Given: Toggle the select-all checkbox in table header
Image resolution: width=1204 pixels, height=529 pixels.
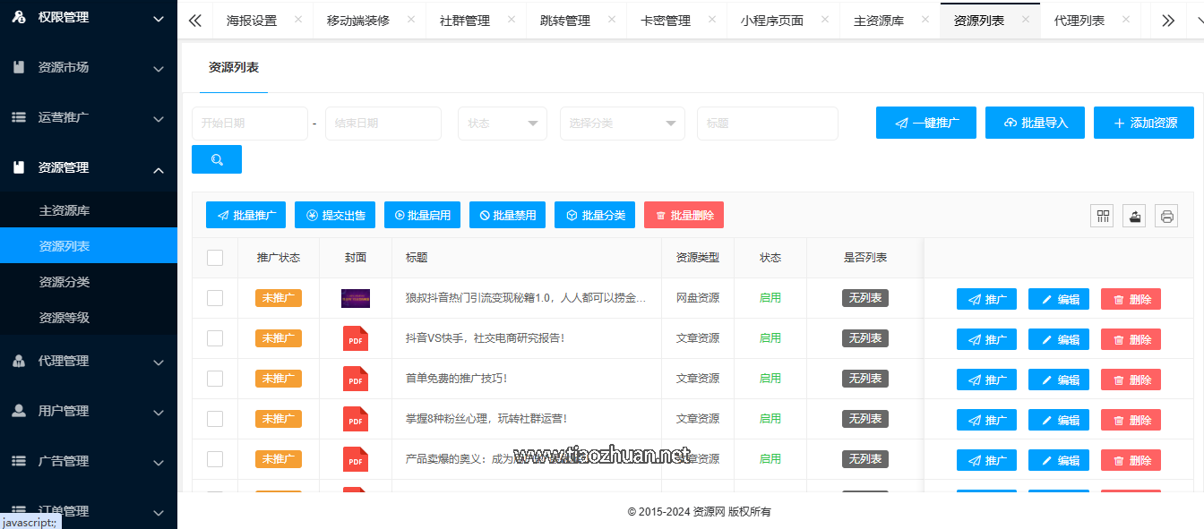Looking at the screenshot, I should (x=215, y=258).
